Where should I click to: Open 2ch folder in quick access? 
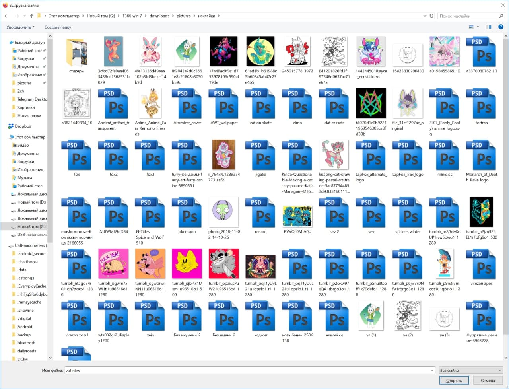(21, 91)
